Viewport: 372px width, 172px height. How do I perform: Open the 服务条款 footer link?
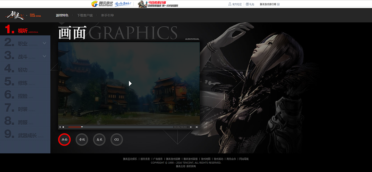pos(145,159)
